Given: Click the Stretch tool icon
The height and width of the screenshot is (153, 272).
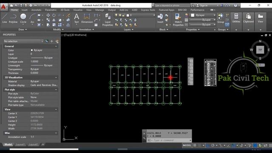Looking at the screenshot, I should pyautogui.click(x=48, y=25).
